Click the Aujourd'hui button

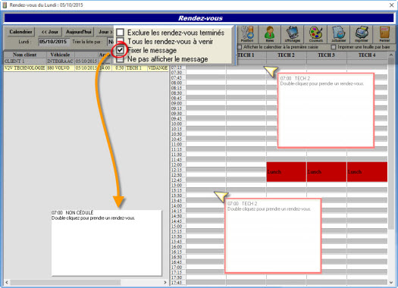tap(78, 32)
